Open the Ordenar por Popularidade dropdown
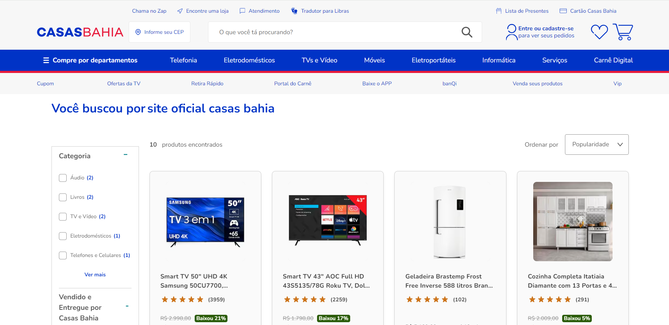 click(597, 145)
